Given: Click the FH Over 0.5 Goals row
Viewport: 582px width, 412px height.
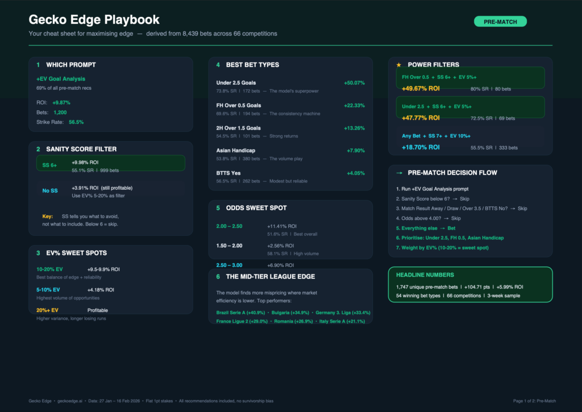Looking at the screenshot, I should [x=238, y=105].
